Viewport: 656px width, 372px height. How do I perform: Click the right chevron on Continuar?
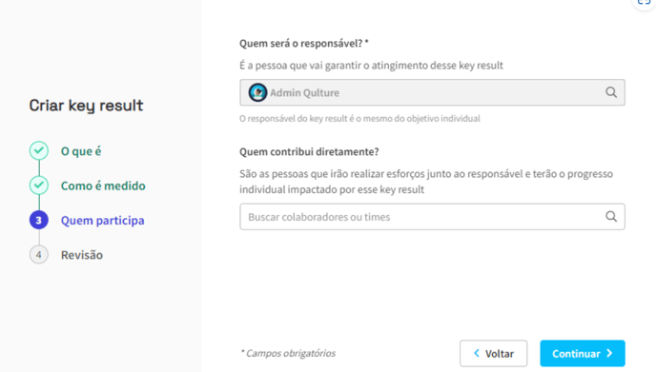tap(609, 353)
